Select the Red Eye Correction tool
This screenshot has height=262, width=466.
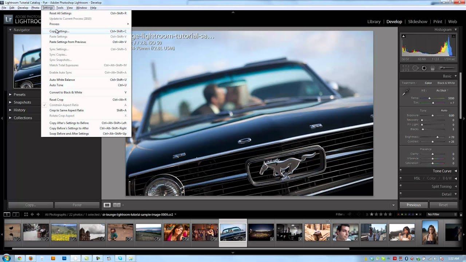tap(424, 68)
